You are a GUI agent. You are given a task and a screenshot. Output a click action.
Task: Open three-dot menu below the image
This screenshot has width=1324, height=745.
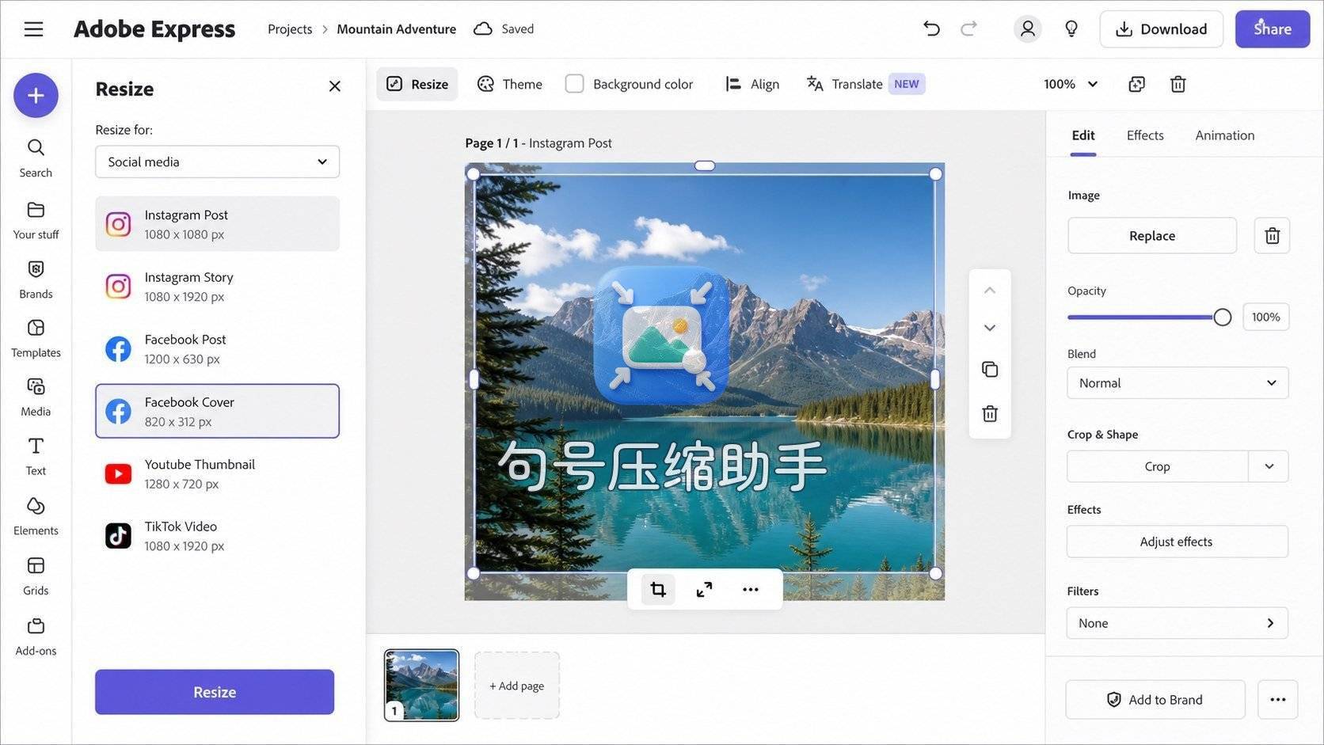(751, 589)
